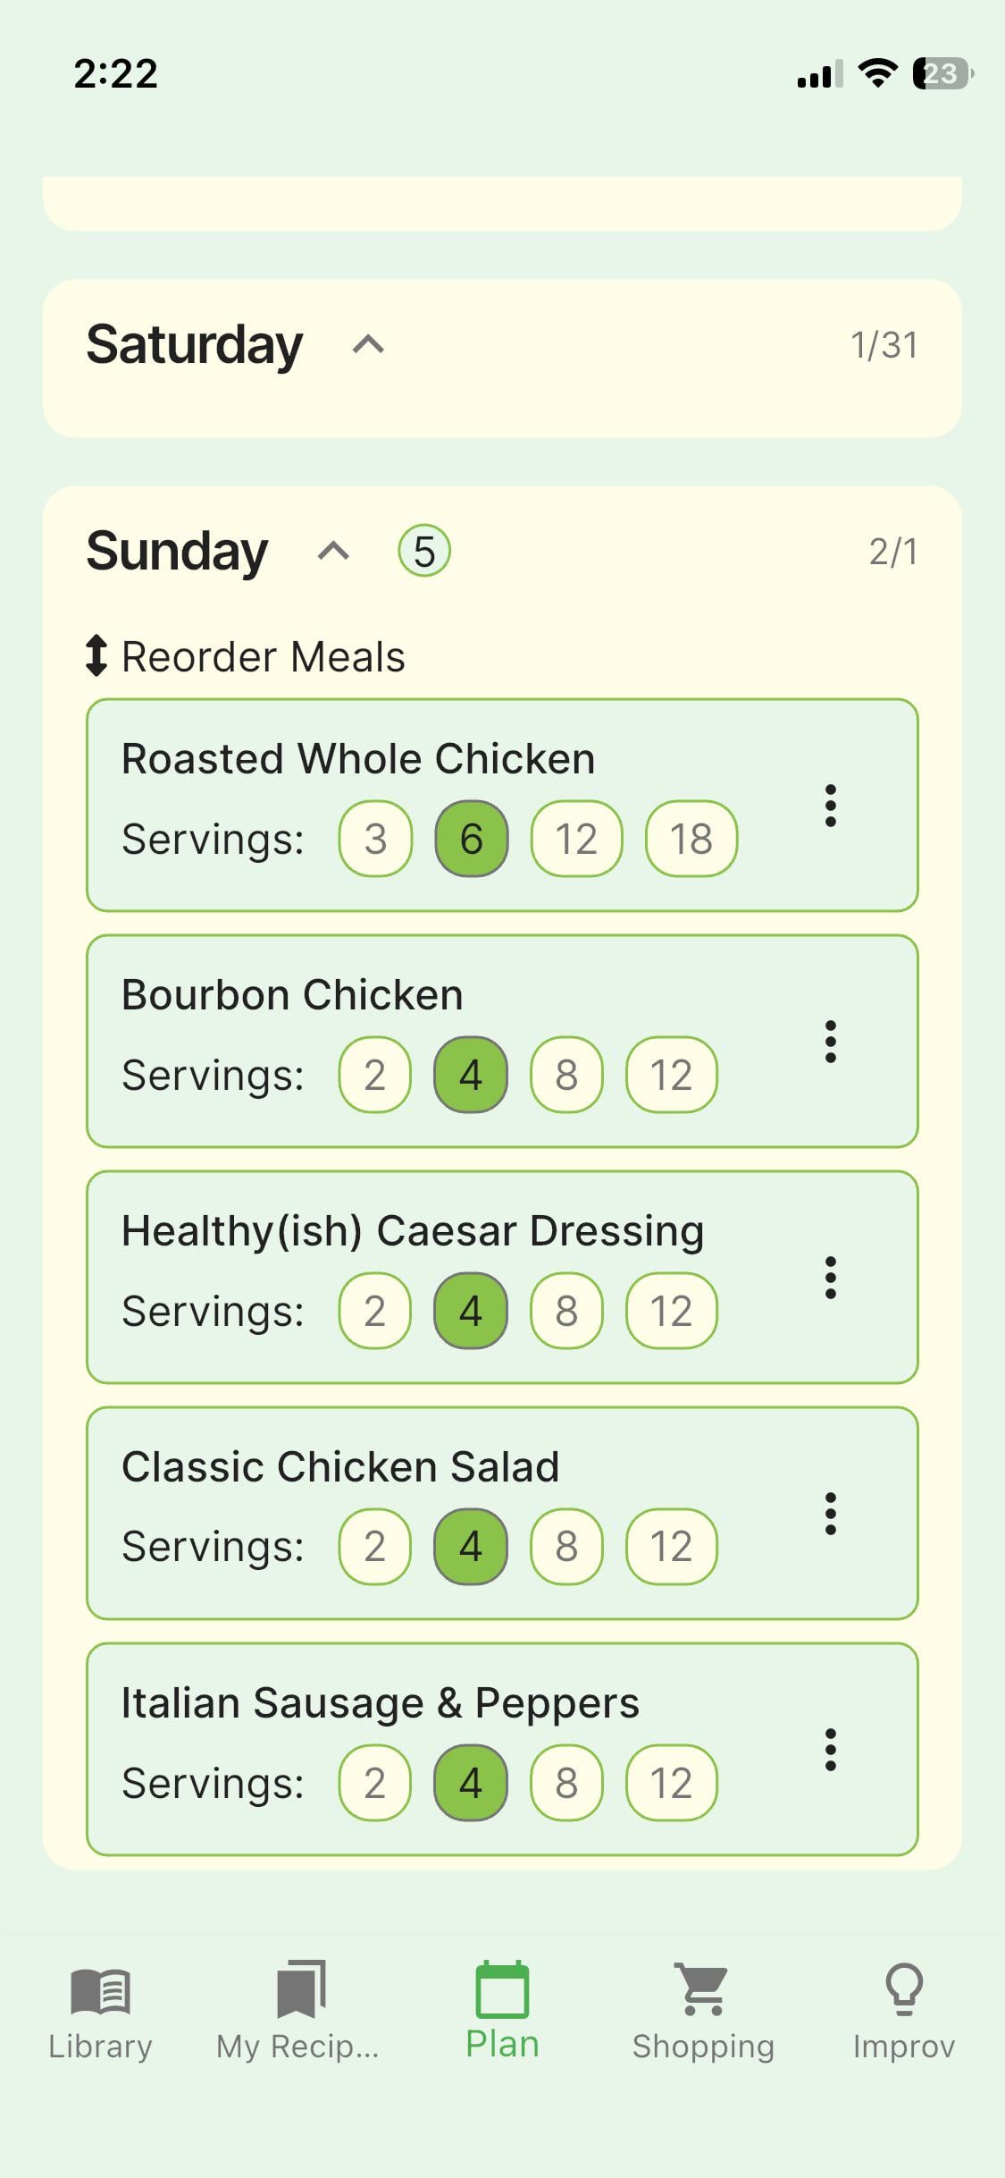Screen dimensions: 1005x2178
Task: Open the Roasted Whole Chicken recipe title
Action: tap(358, 759)
